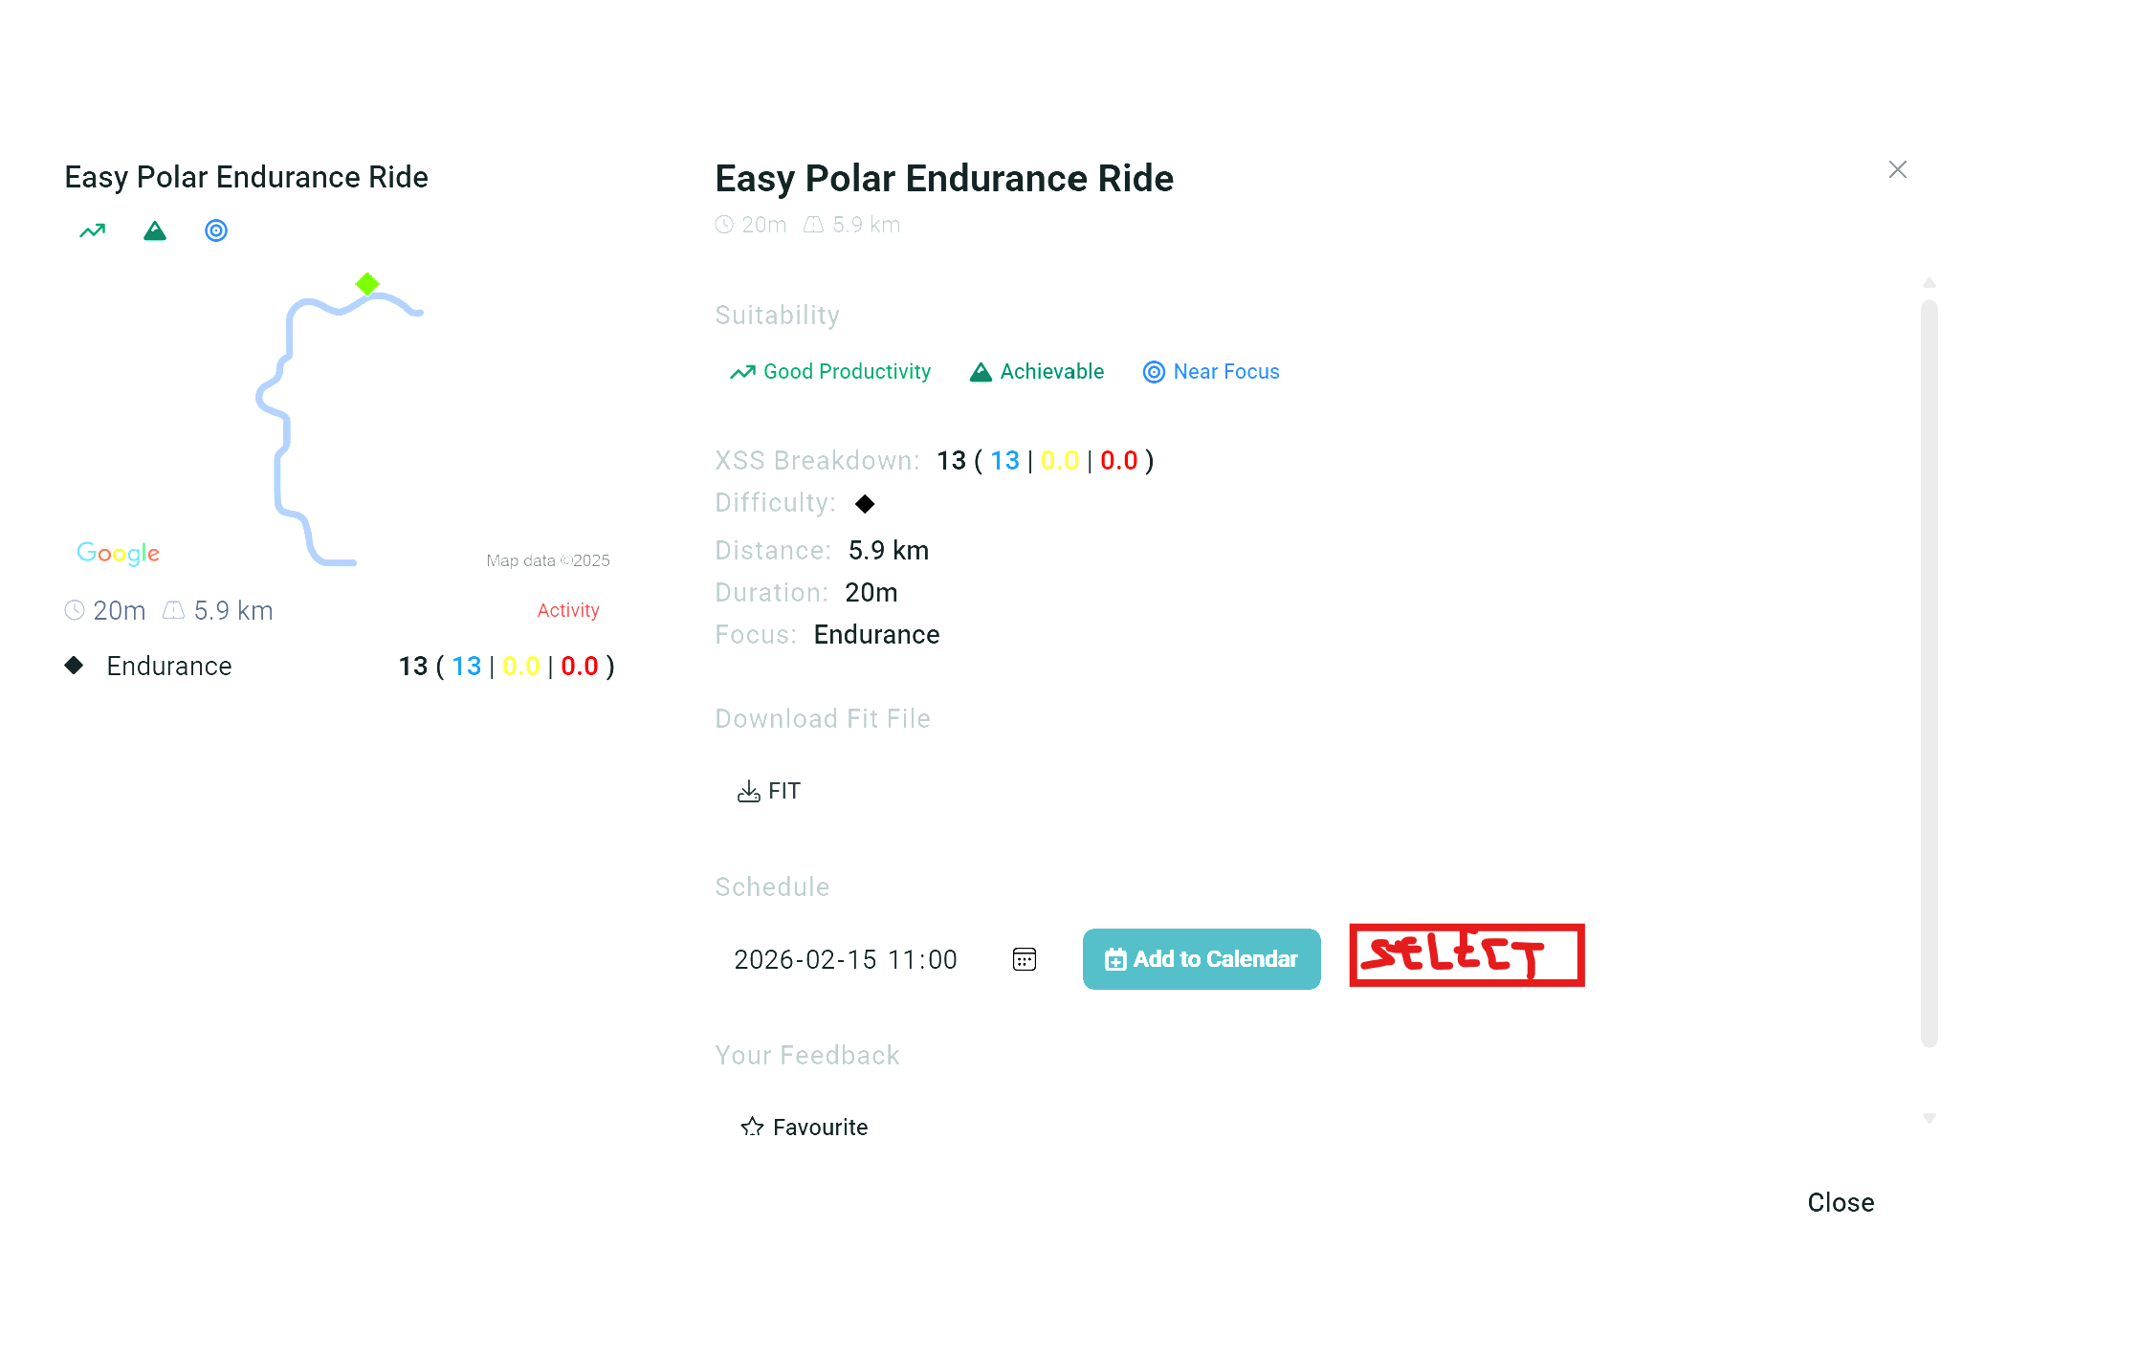Viewport: 2139px width, 1358px height.
Task: Click the blue target icon under left ride title
Action: tap(216, 230)
